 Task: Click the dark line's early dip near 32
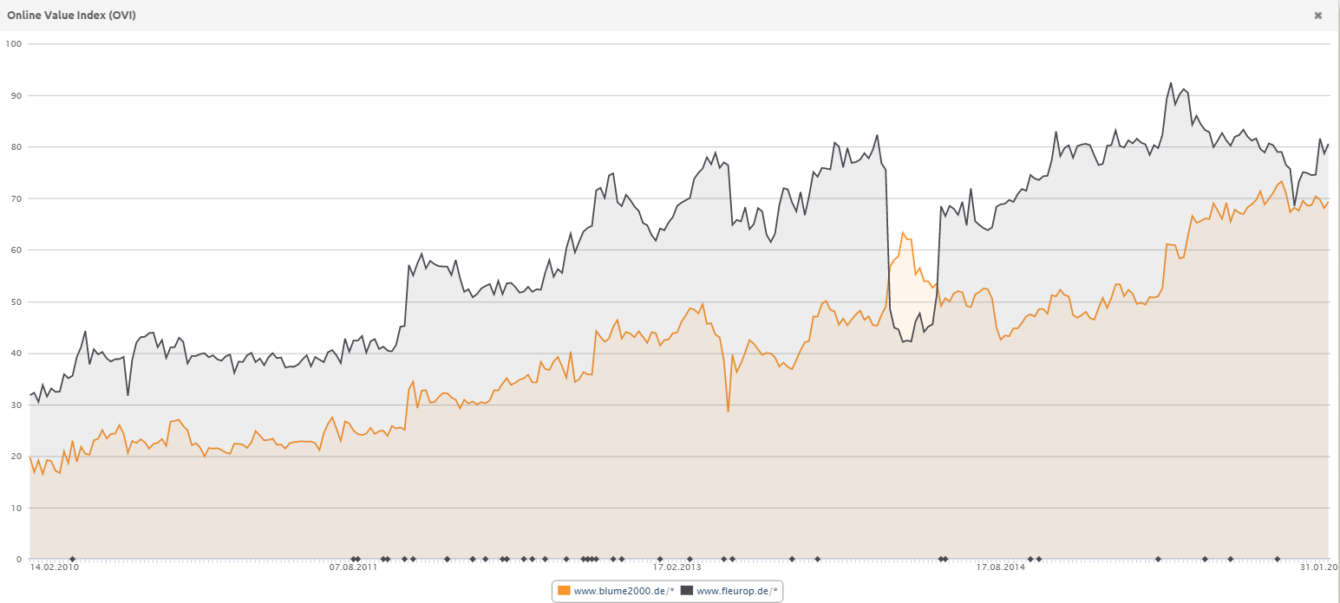[x=127, y=395]
